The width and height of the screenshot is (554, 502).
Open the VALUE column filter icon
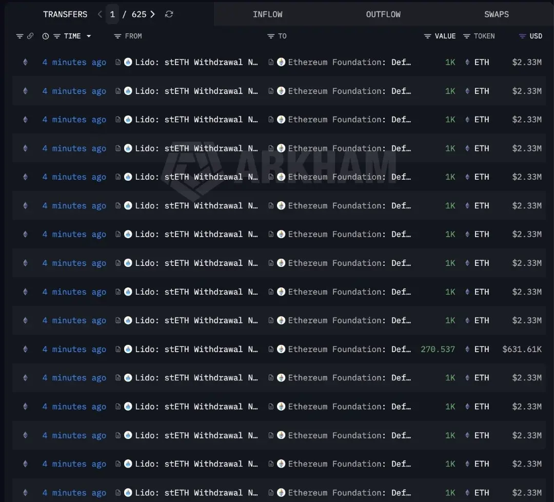427,36
